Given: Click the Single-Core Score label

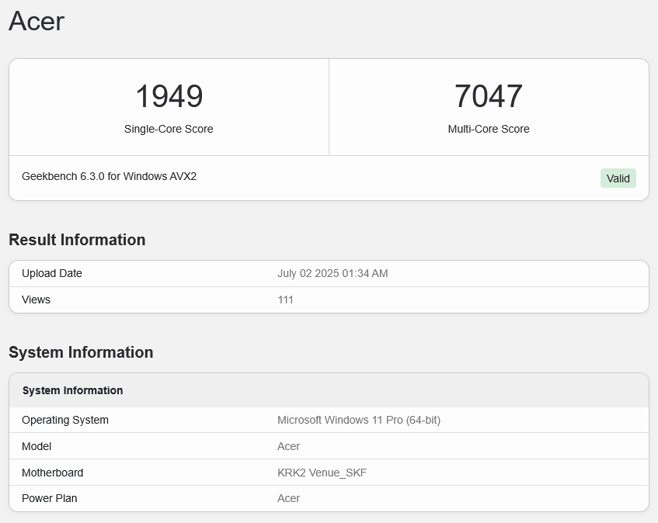Looking at the screenshot, I should 169,129.
